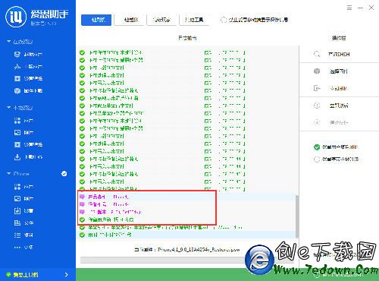Open the film-strip wallpaper item under online resources

(x=28, y=79)
